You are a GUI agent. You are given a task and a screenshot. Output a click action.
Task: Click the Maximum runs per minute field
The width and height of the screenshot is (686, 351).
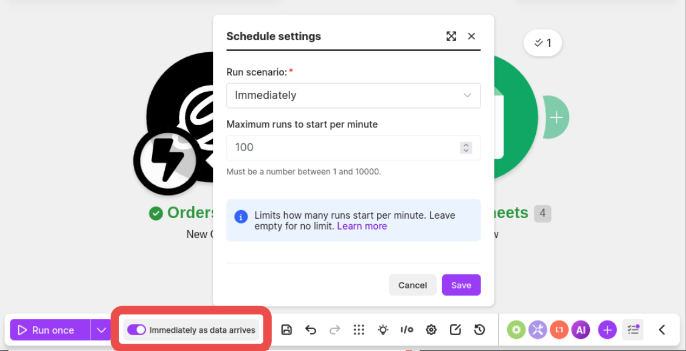pos(353,148)
